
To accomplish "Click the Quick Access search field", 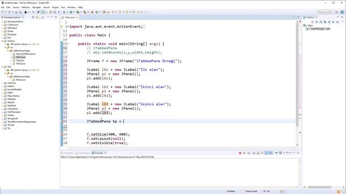I will tap(324, 12).
